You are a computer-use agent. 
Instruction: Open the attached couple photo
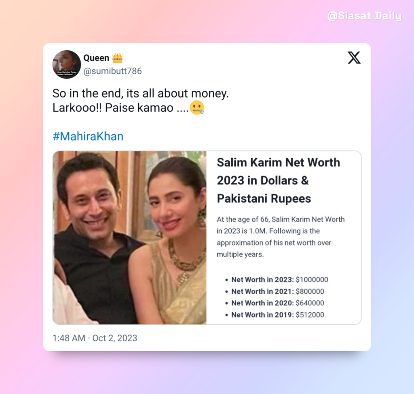tap(130, 237)
